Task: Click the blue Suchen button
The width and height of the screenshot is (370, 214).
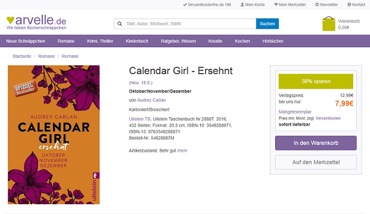Action: point(268,24)
